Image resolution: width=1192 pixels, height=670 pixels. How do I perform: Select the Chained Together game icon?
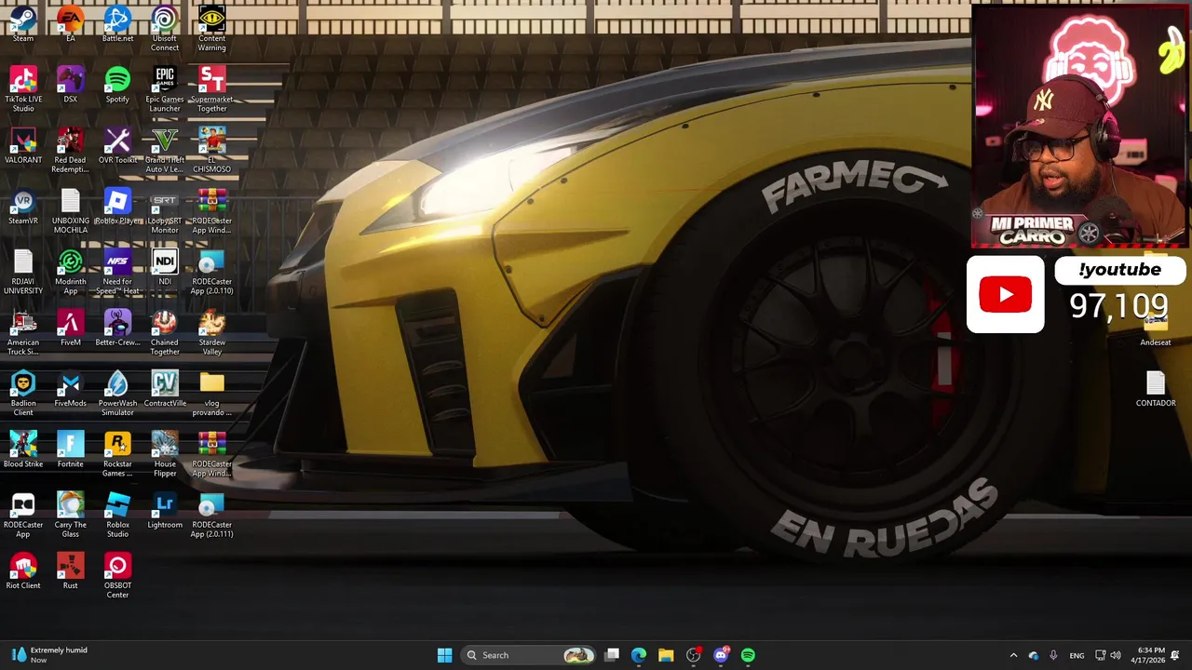(x=165, y=332)
